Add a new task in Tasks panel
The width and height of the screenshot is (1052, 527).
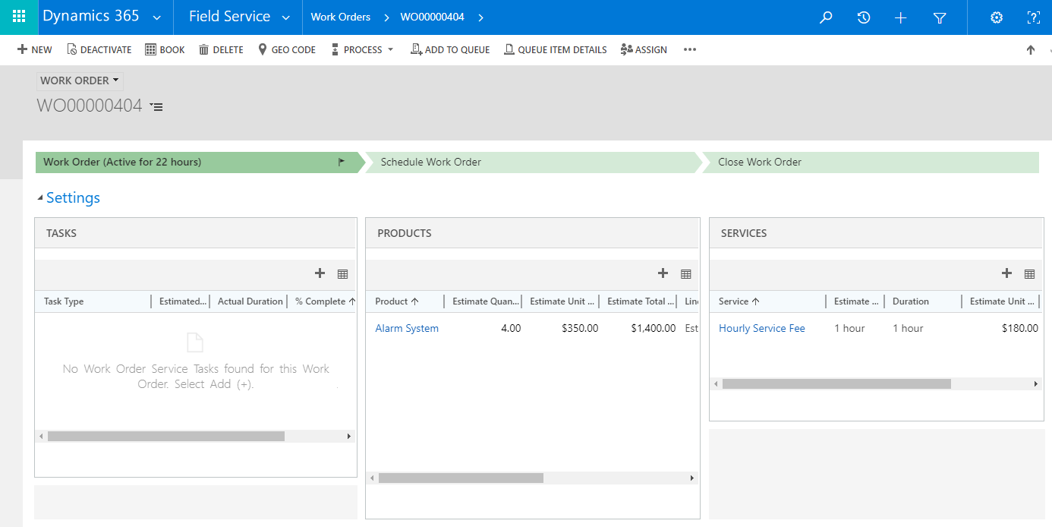(320, 273)
